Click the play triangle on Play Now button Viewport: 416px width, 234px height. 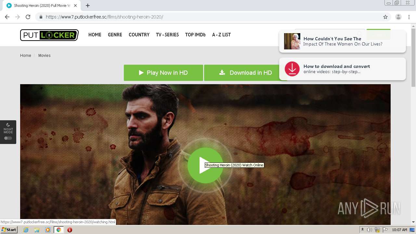[141, 73]
